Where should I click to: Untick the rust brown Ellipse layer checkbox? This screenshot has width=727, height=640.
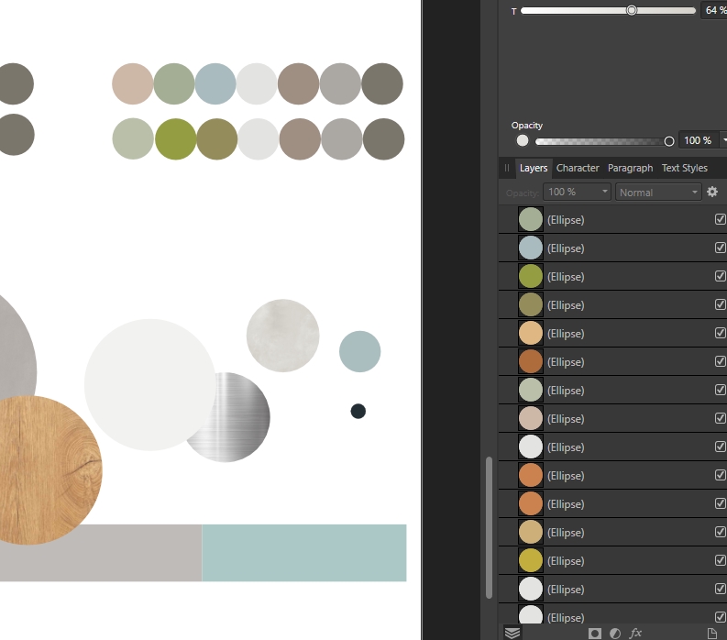(x=720, y=361)
